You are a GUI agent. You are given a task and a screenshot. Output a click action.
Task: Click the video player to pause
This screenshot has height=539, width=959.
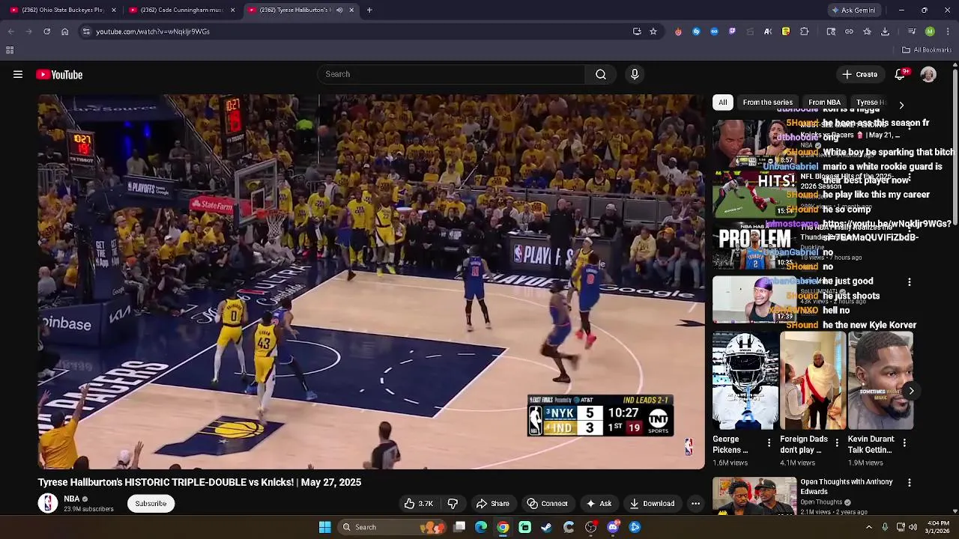(x=371, y=281)
